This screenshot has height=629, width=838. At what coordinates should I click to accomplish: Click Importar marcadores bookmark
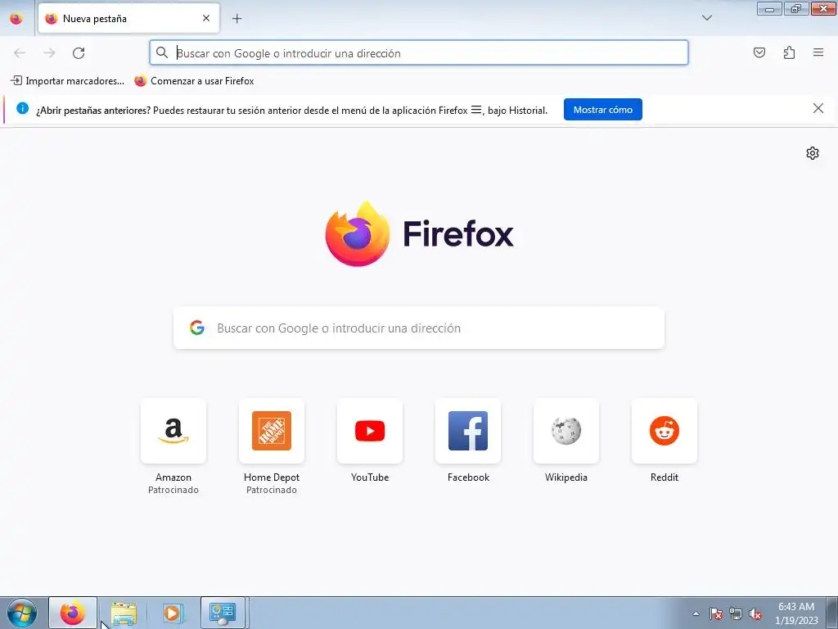coord(67,81)
